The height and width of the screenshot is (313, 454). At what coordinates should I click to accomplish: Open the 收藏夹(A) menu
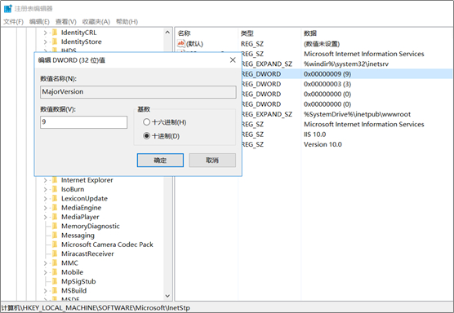click(96, 22)
